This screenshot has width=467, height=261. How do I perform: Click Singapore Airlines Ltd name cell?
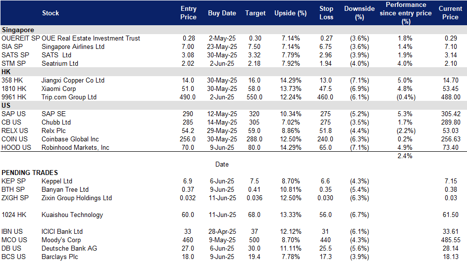73,46
